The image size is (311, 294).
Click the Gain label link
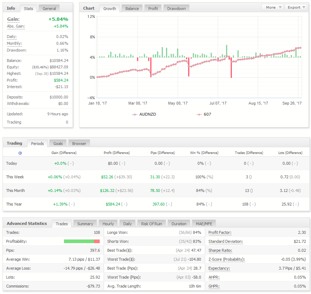pyautogui.click(x=13, y=19)
